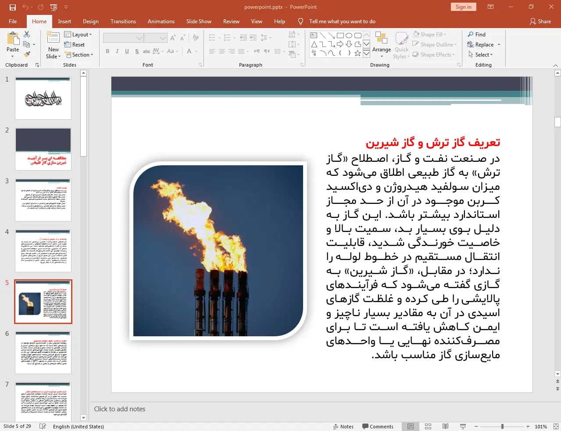Fit slide to current window icon

pos(556,426)
